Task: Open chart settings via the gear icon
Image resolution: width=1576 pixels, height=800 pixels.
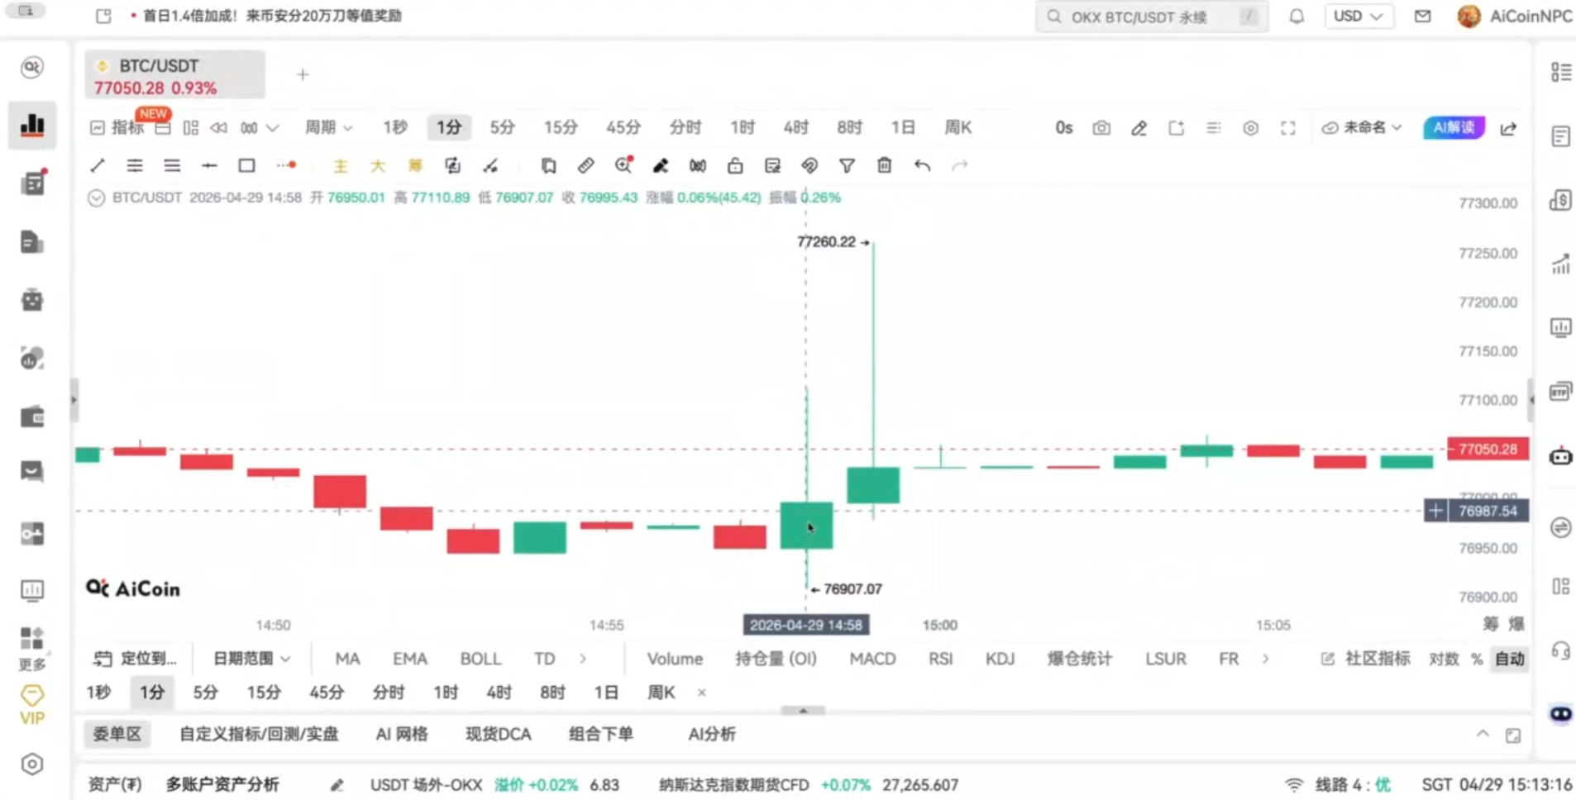Action: point(1250,128)
